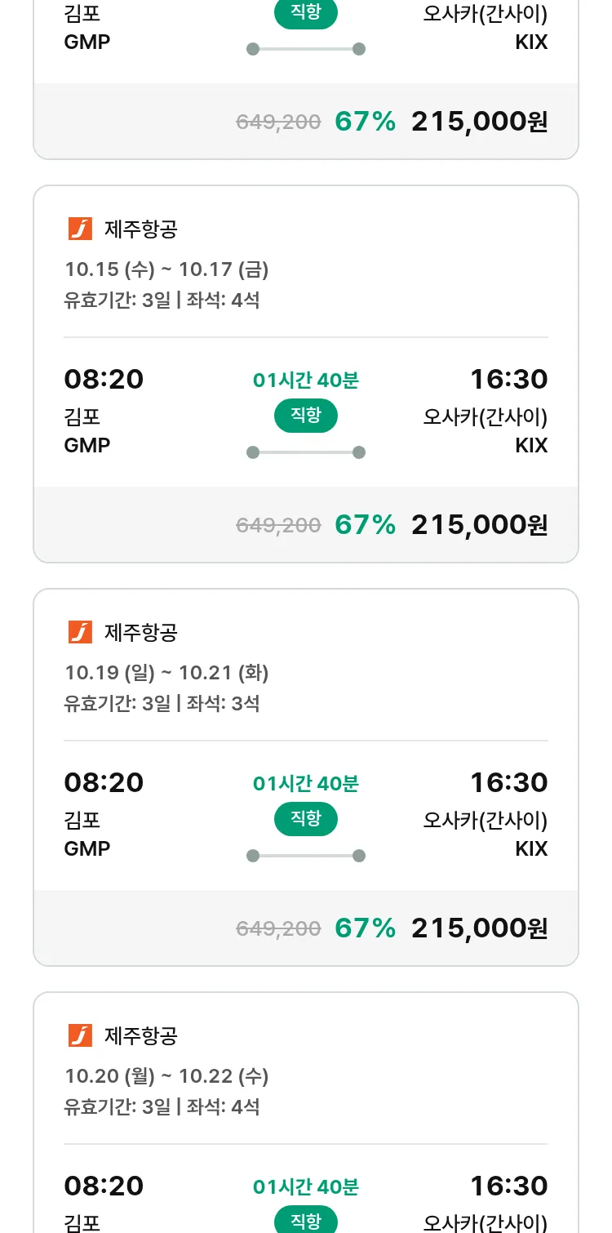Tap the route line on the 10.15 flight
This screenshot has height=1233, width=612.
(x=305, y=452)
